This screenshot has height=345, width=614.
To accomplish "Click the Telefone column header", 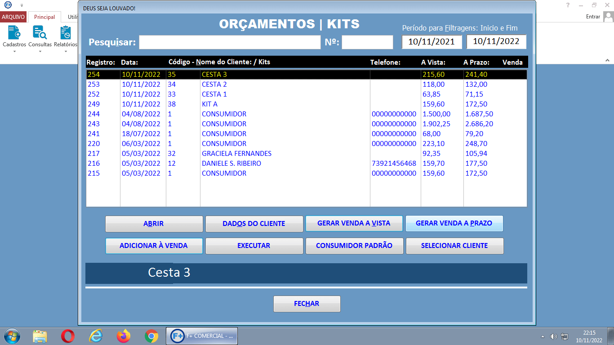I will pyautogui.click(x=385, y=62).
